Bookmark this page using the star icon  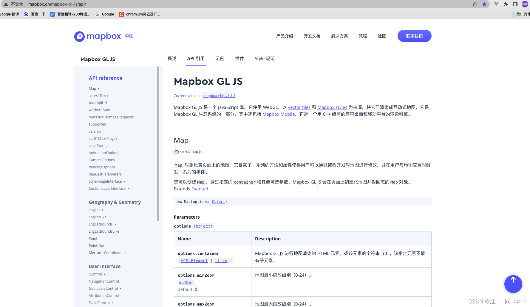(x=484, y=4)
